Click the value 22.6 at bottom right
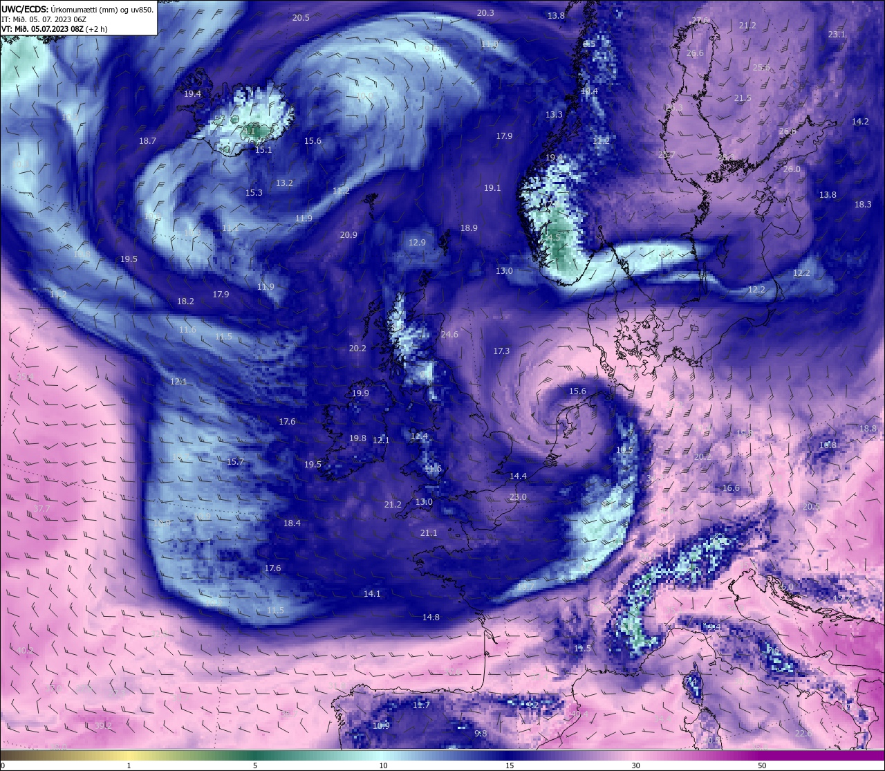 (803, 734)
